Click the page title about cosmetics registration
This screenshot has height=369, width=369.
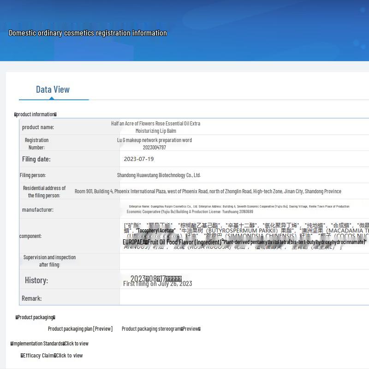pyautogui.click(x=88, y=33)
